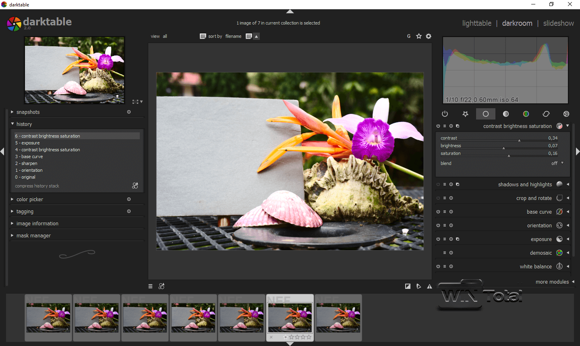Open the color module group
The width and height of the screenshot is (580, 346).
point(526,114)
